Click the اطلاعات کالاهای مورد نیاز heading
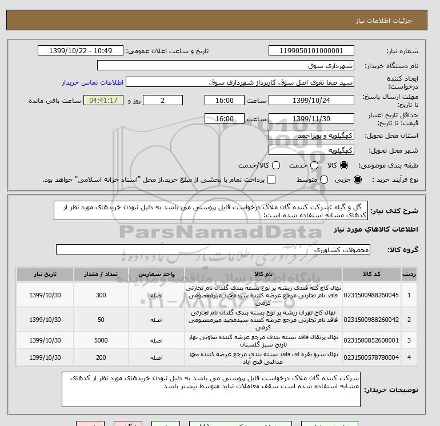The height and width of the screenshot is (426, 440). pyautogui.click(x=376, y=229)
